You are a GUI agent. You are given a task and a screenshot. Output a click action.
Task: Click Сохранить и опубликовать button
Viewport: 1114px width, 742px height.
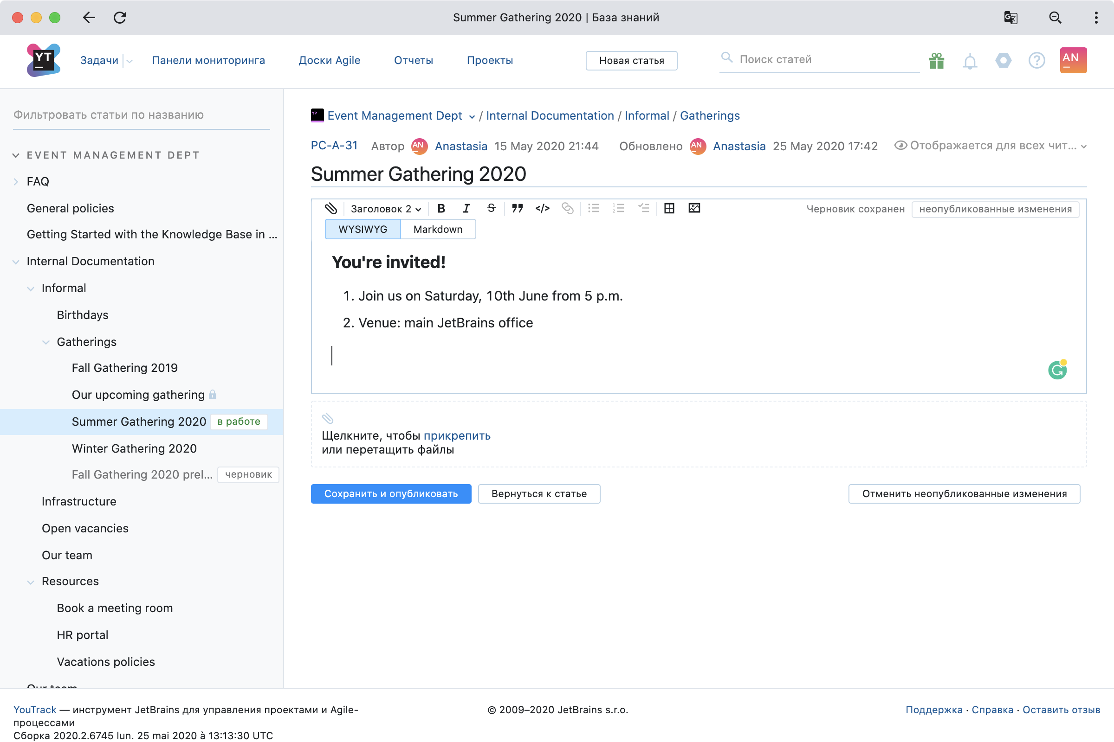[x=391, y=493]
